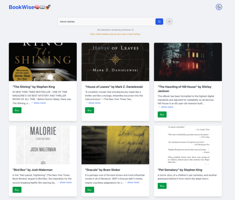
Task: Open Malorie Bird Box cover image
Action: pos(43,145)
